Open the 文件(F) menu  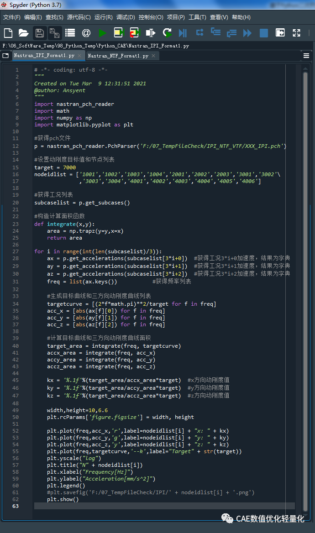(x=12, y=17)
